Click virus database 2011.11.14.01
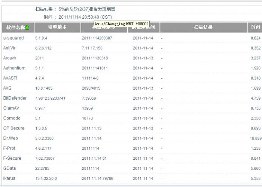This screenshot has width=262, height=187. (x=94, y=158)
